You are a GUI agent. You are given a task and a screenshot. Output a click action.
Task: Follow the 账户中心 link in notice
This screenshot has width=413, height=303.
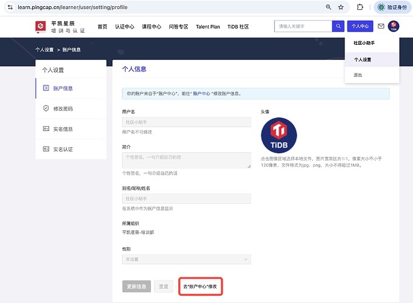[201, 93]
